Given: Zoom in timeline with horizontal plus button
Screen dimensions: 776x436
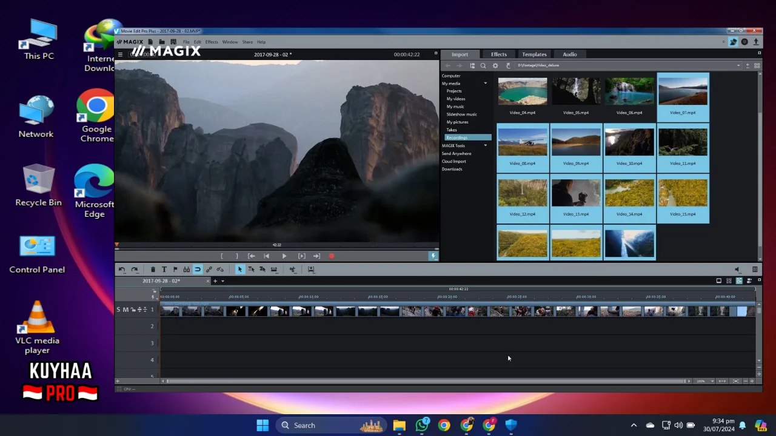Looking at the screenshot, I should tap(752, 381).
